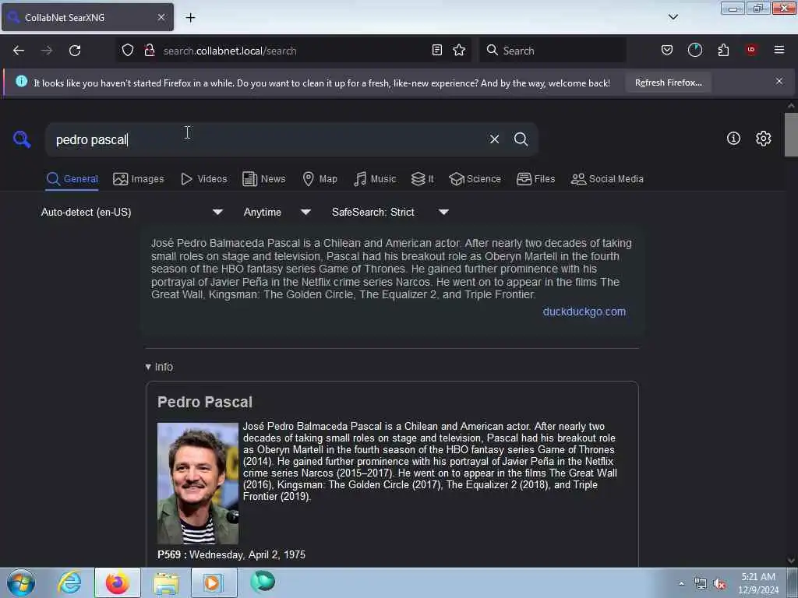Launch Internet Explorer from taskbar

[69, 582]
